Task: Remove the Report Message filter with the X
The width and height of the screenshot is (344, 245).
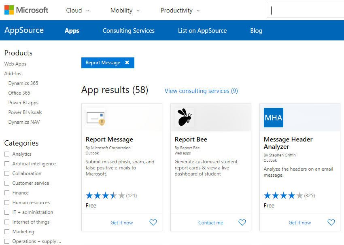Action: pos(127,63)
